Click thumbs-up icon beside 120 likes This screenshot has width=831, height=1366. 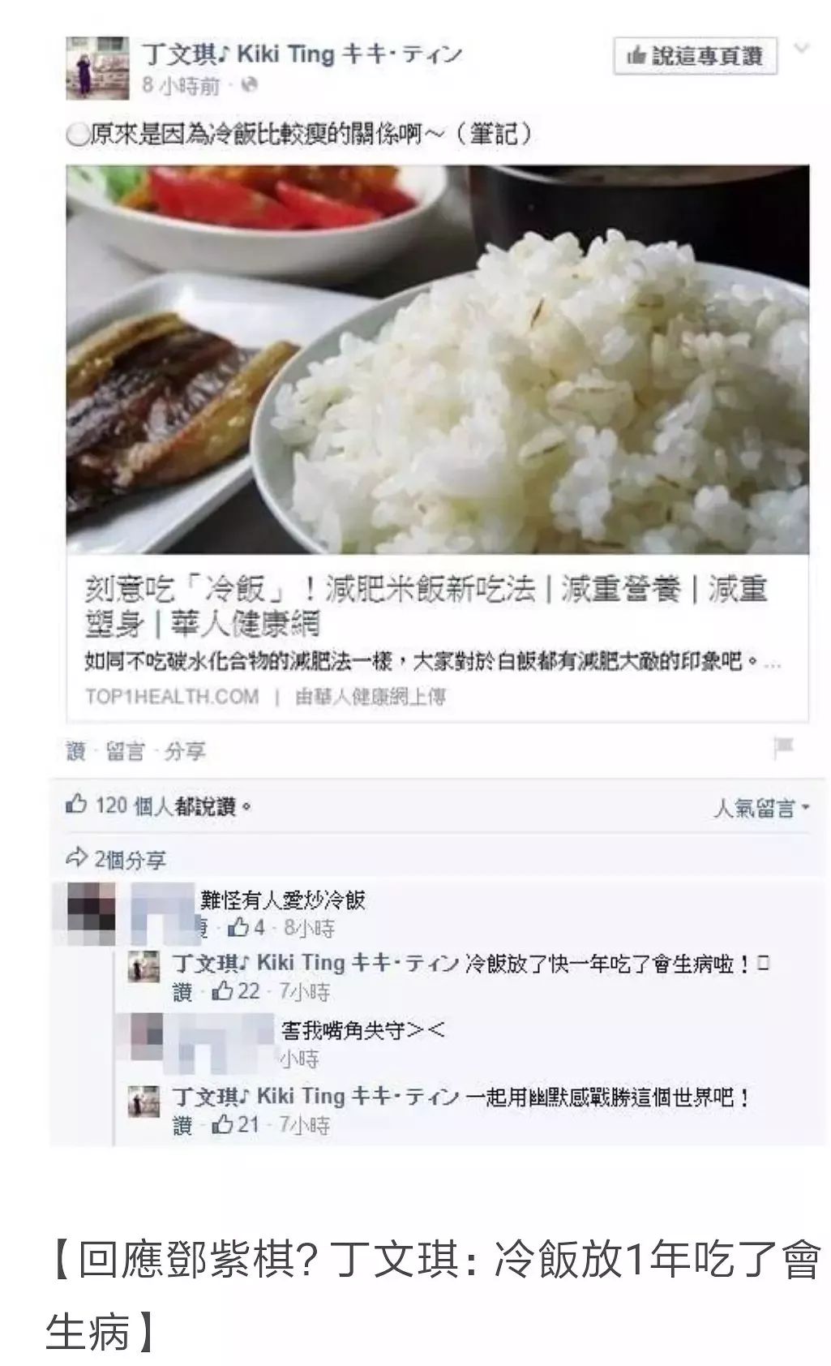point(76,805)
